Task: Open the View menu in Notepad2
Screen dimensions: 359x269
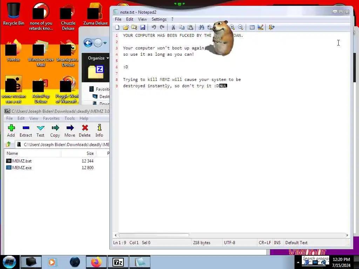Action: (142, 19)
